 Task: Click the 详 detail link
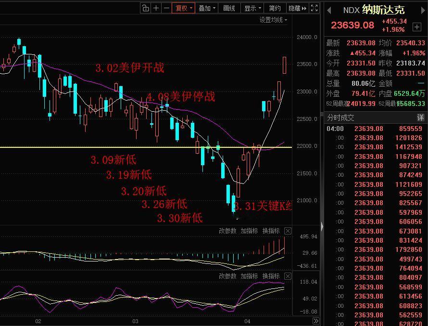(x=420, y=117)
